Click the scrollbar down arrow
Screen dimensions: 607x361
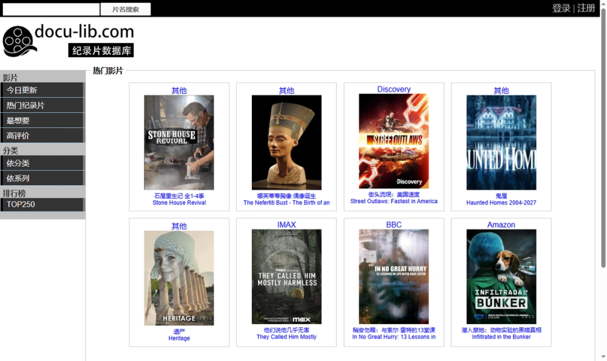click(603, 357)
